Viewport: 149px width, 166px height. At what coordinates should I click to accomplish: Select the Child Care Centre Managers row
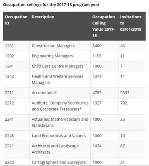pyautogui.click(x=74, y=66)
